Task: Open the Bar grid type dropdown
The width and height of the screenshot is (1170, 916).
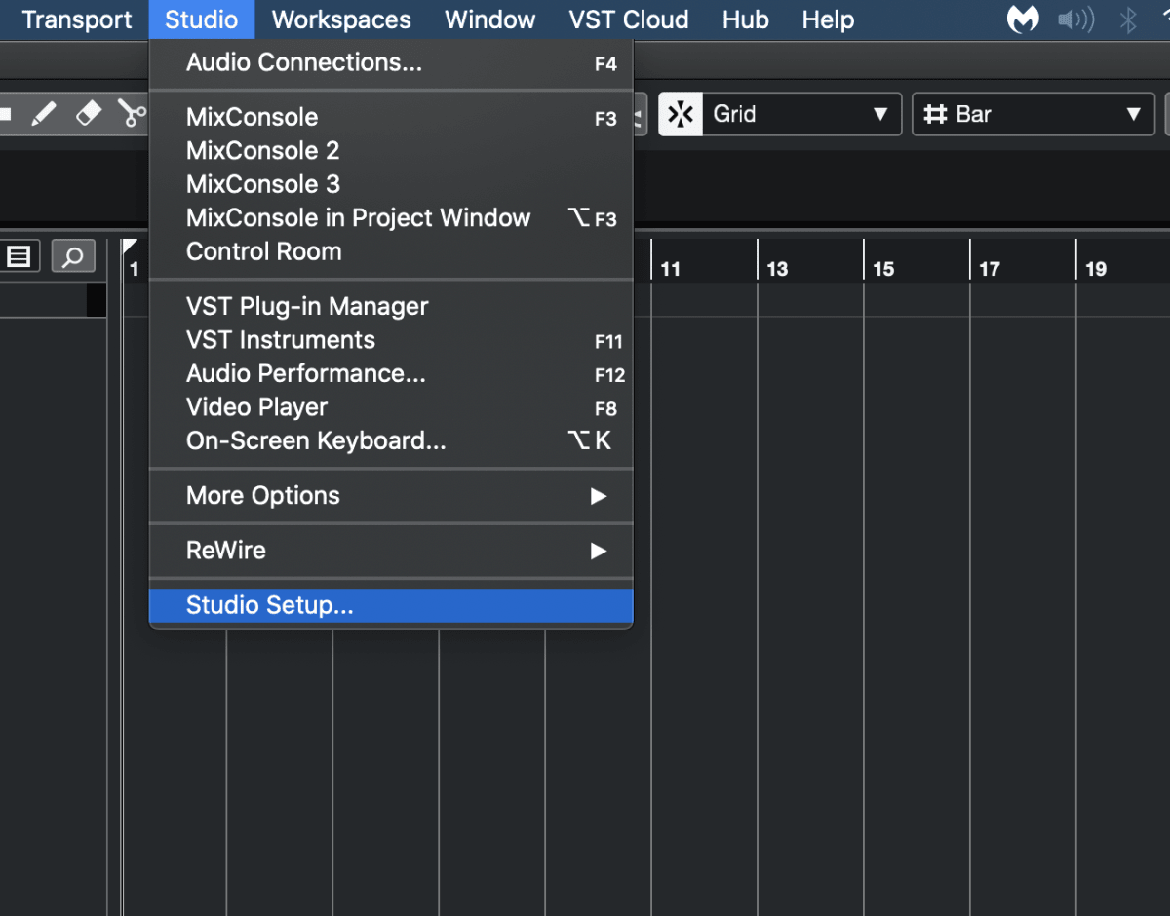Action: pyautogui.click(x=1033, y=114)
